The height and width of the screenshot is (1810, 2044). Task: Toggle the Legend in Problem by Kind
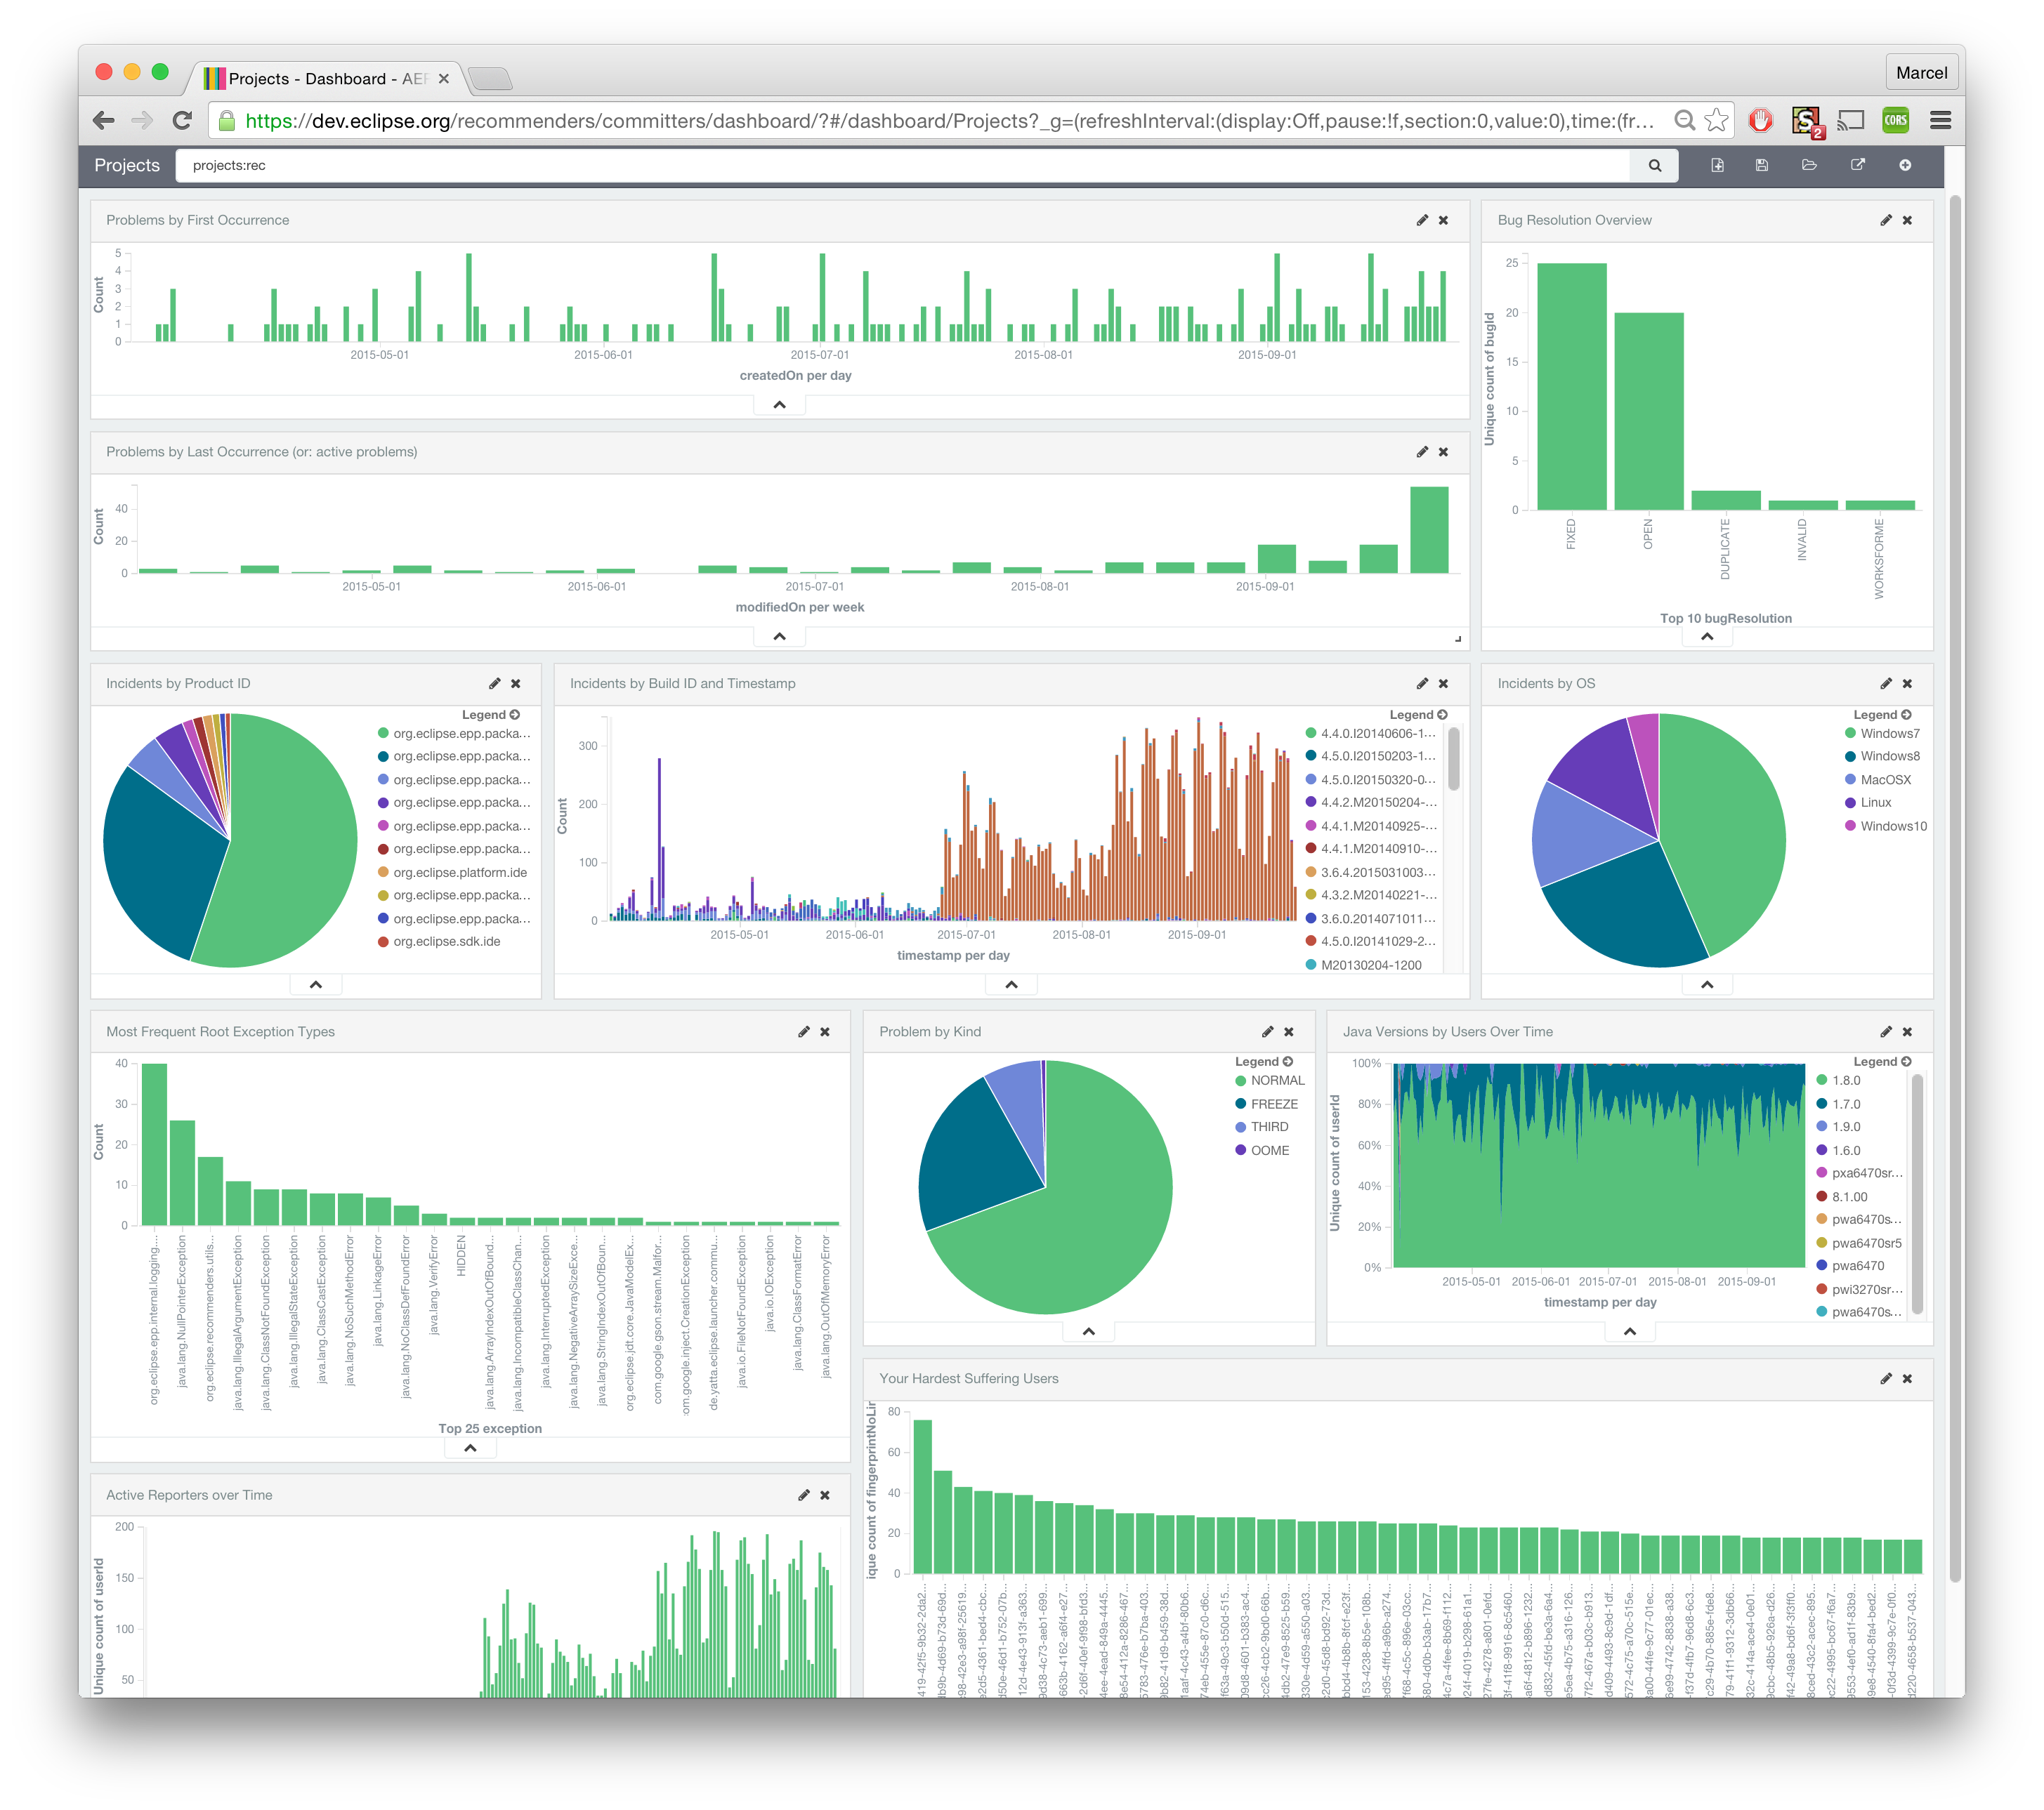point(1264,1062)
